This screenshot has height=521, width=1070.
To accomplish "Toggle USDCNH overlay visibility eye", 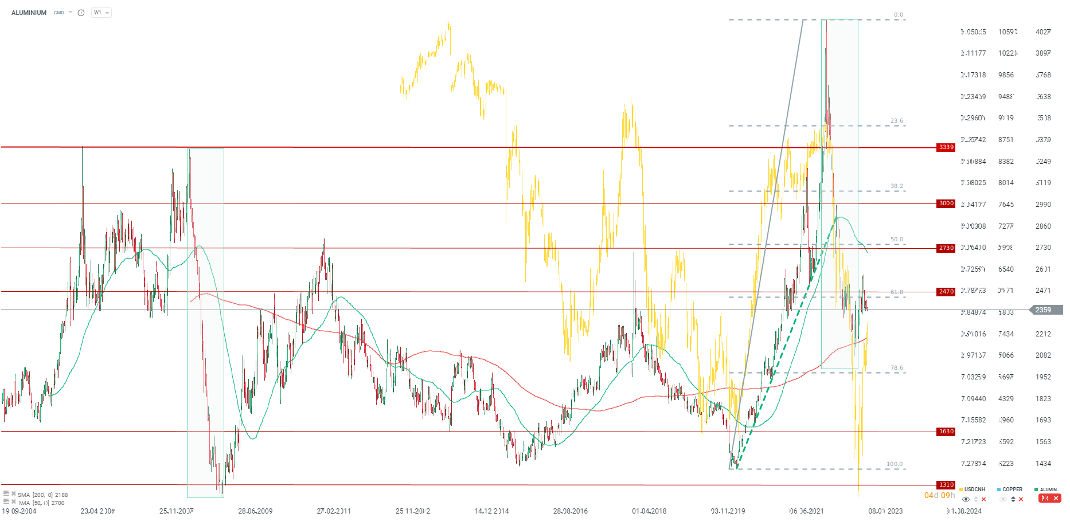I will click(966, 499).
